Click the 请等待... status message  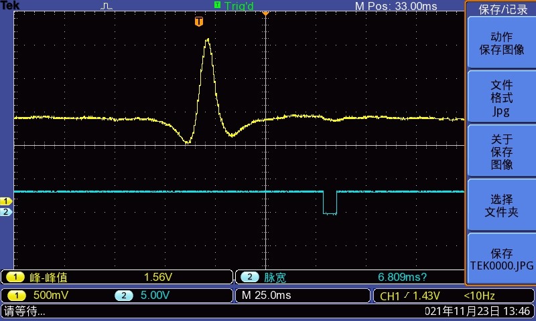click(25, 311)
